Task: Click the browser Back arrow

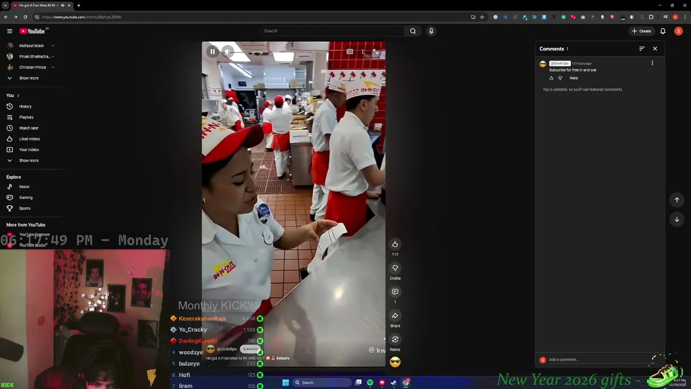Action: tap(5, 17)
